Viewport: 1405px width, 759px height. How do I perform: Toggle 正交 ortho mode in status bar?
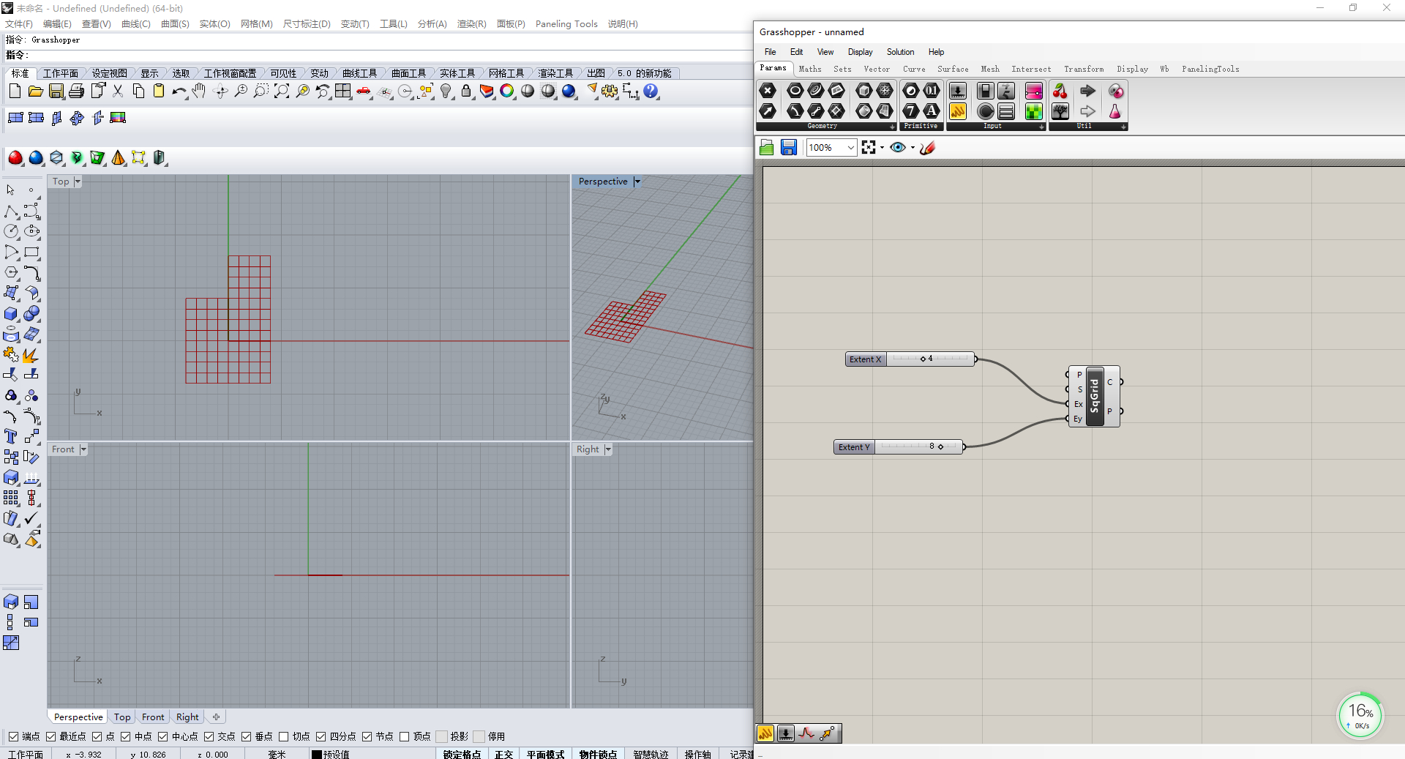503,754
